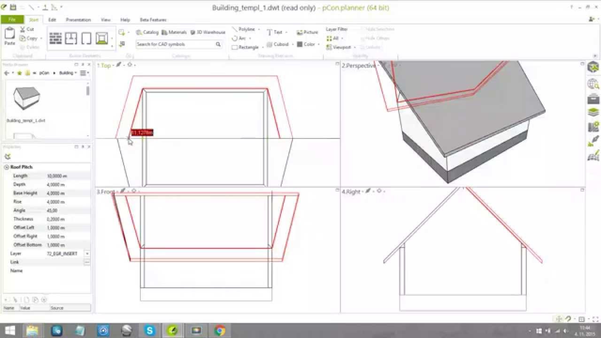601x338 pixels.
Task: Open the File menu
Action: pyautogui.click(x=12, y=20)
